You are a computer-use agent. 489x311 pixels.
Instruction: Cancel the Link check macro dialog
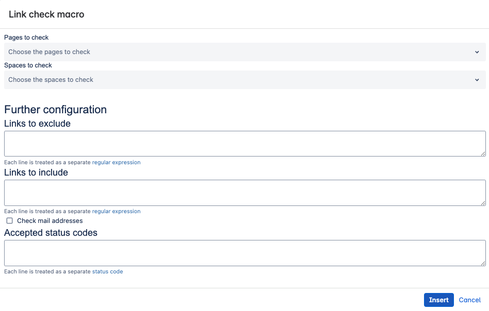(x=469, y=300)
